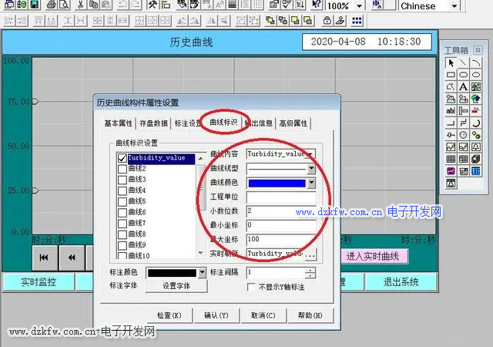The height and width of the screenshot is (347, 493).
Task: Uncheck the Turbidity_value curve checkbox
Action: [122, 158]
